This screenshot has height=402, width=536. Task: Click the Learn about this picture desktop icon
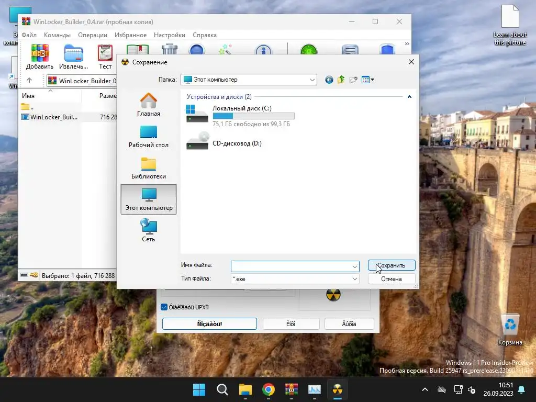click(x=510, y=25)
